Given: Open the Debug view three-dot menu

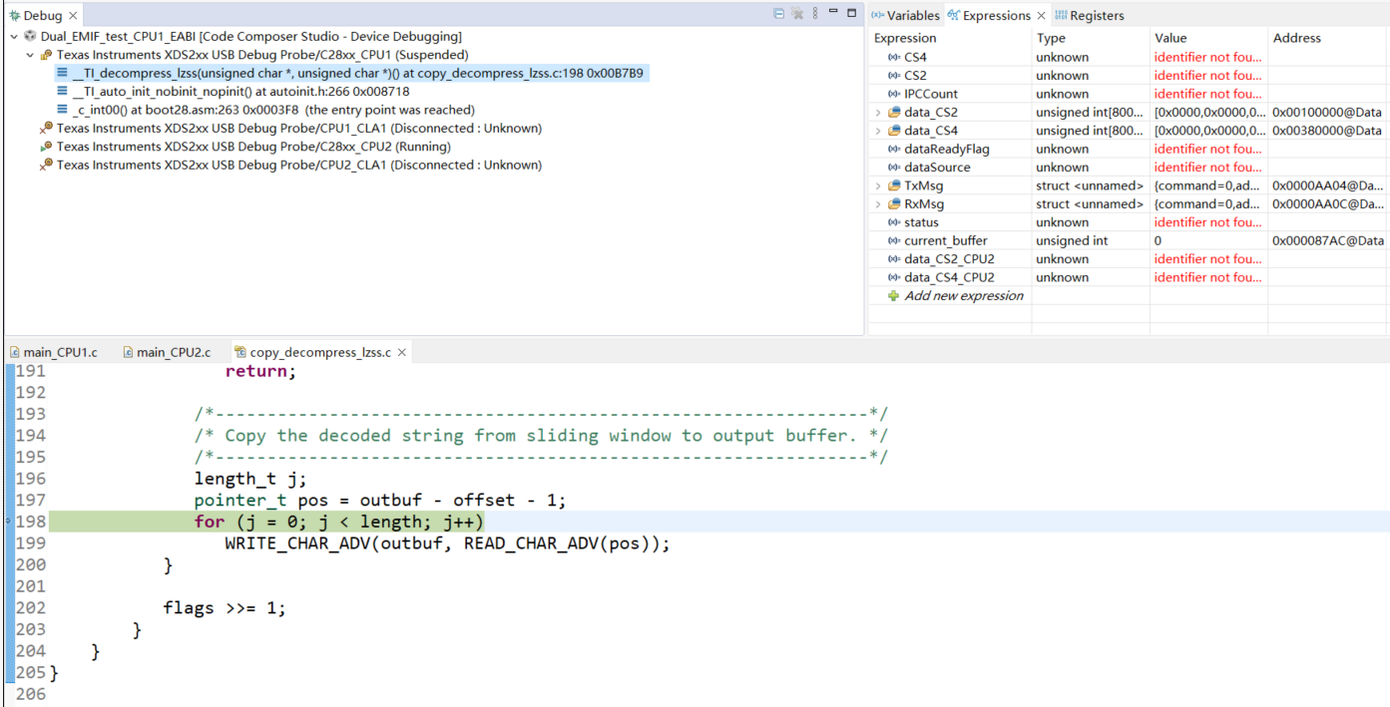Looking at the screenshot, I should coord(815,14).
